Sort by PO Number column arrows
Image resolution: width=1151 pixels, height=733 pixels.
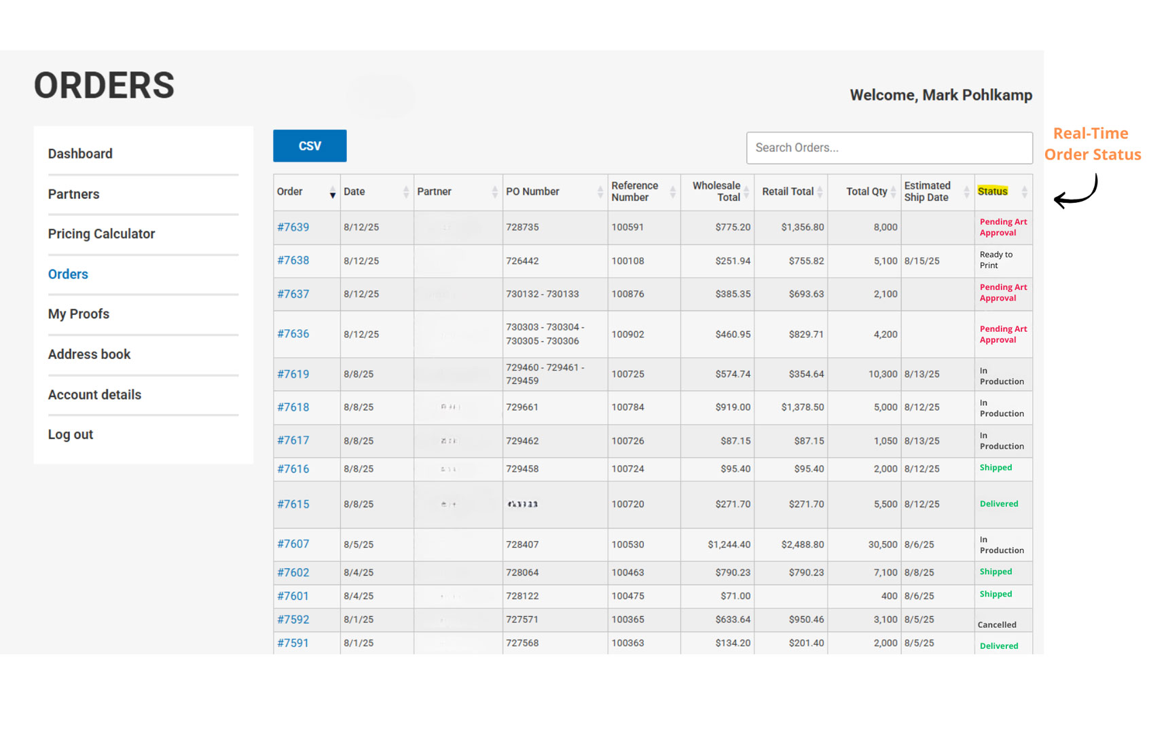pyautogui.click(x=600, y=192)
